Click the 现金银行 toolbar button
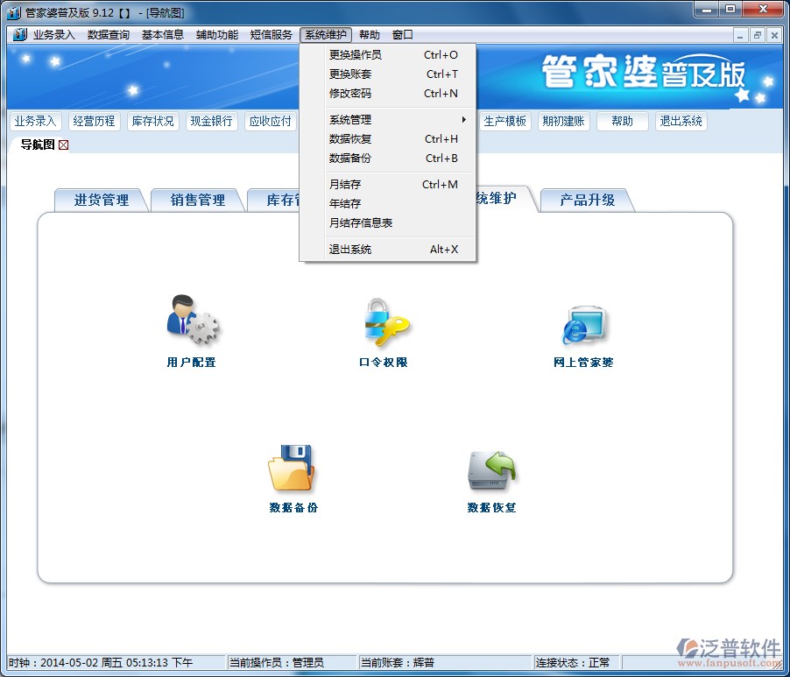This screenshot has width=790, height=677. (x=212, y=121)
